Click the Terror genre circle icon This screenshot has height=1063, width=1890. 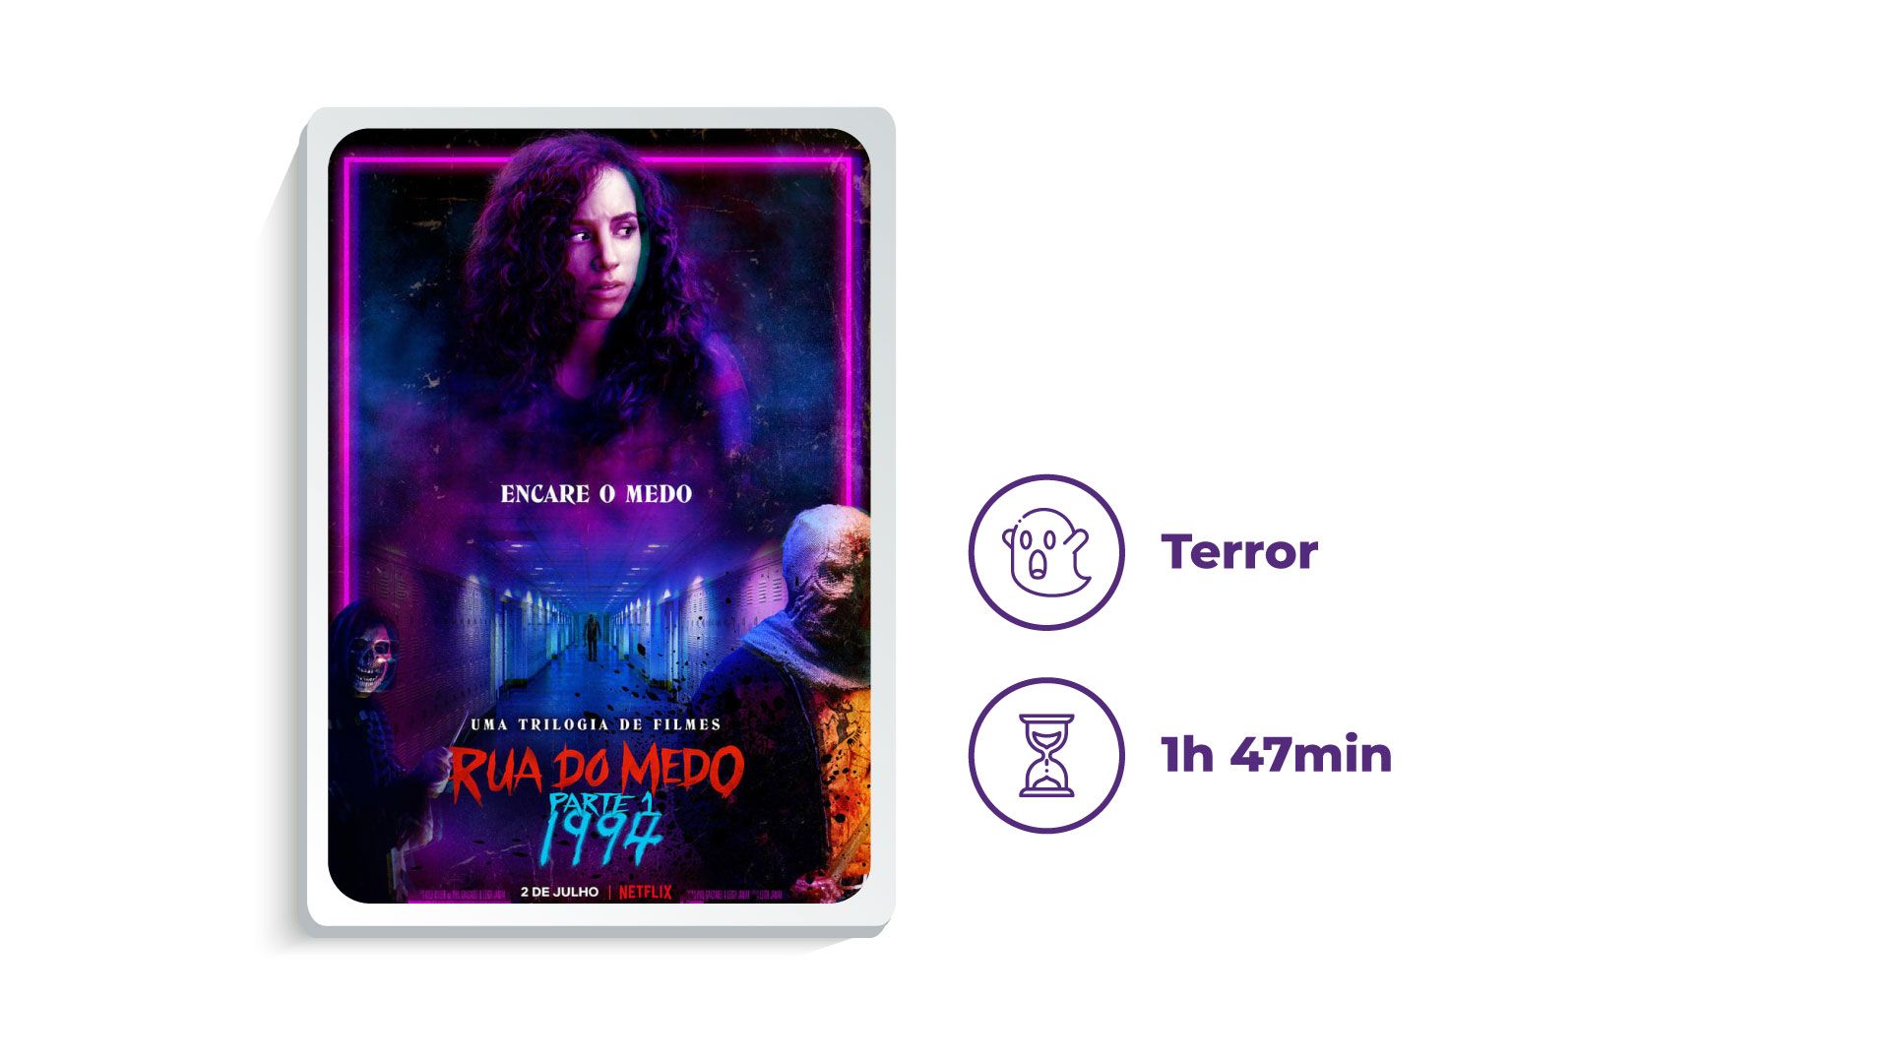pos(1045,551)
